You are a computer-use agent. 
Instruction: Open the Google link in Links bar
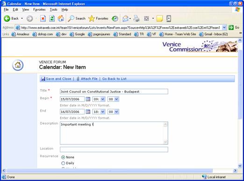(x=77, y=34)
